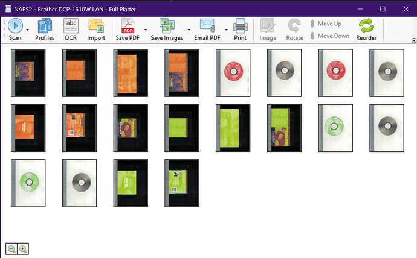Image resolution: width=417 pixels, height=258 pixels.
Task: Select the first silver CD thumbnail in row one
Action: [284, 73]
